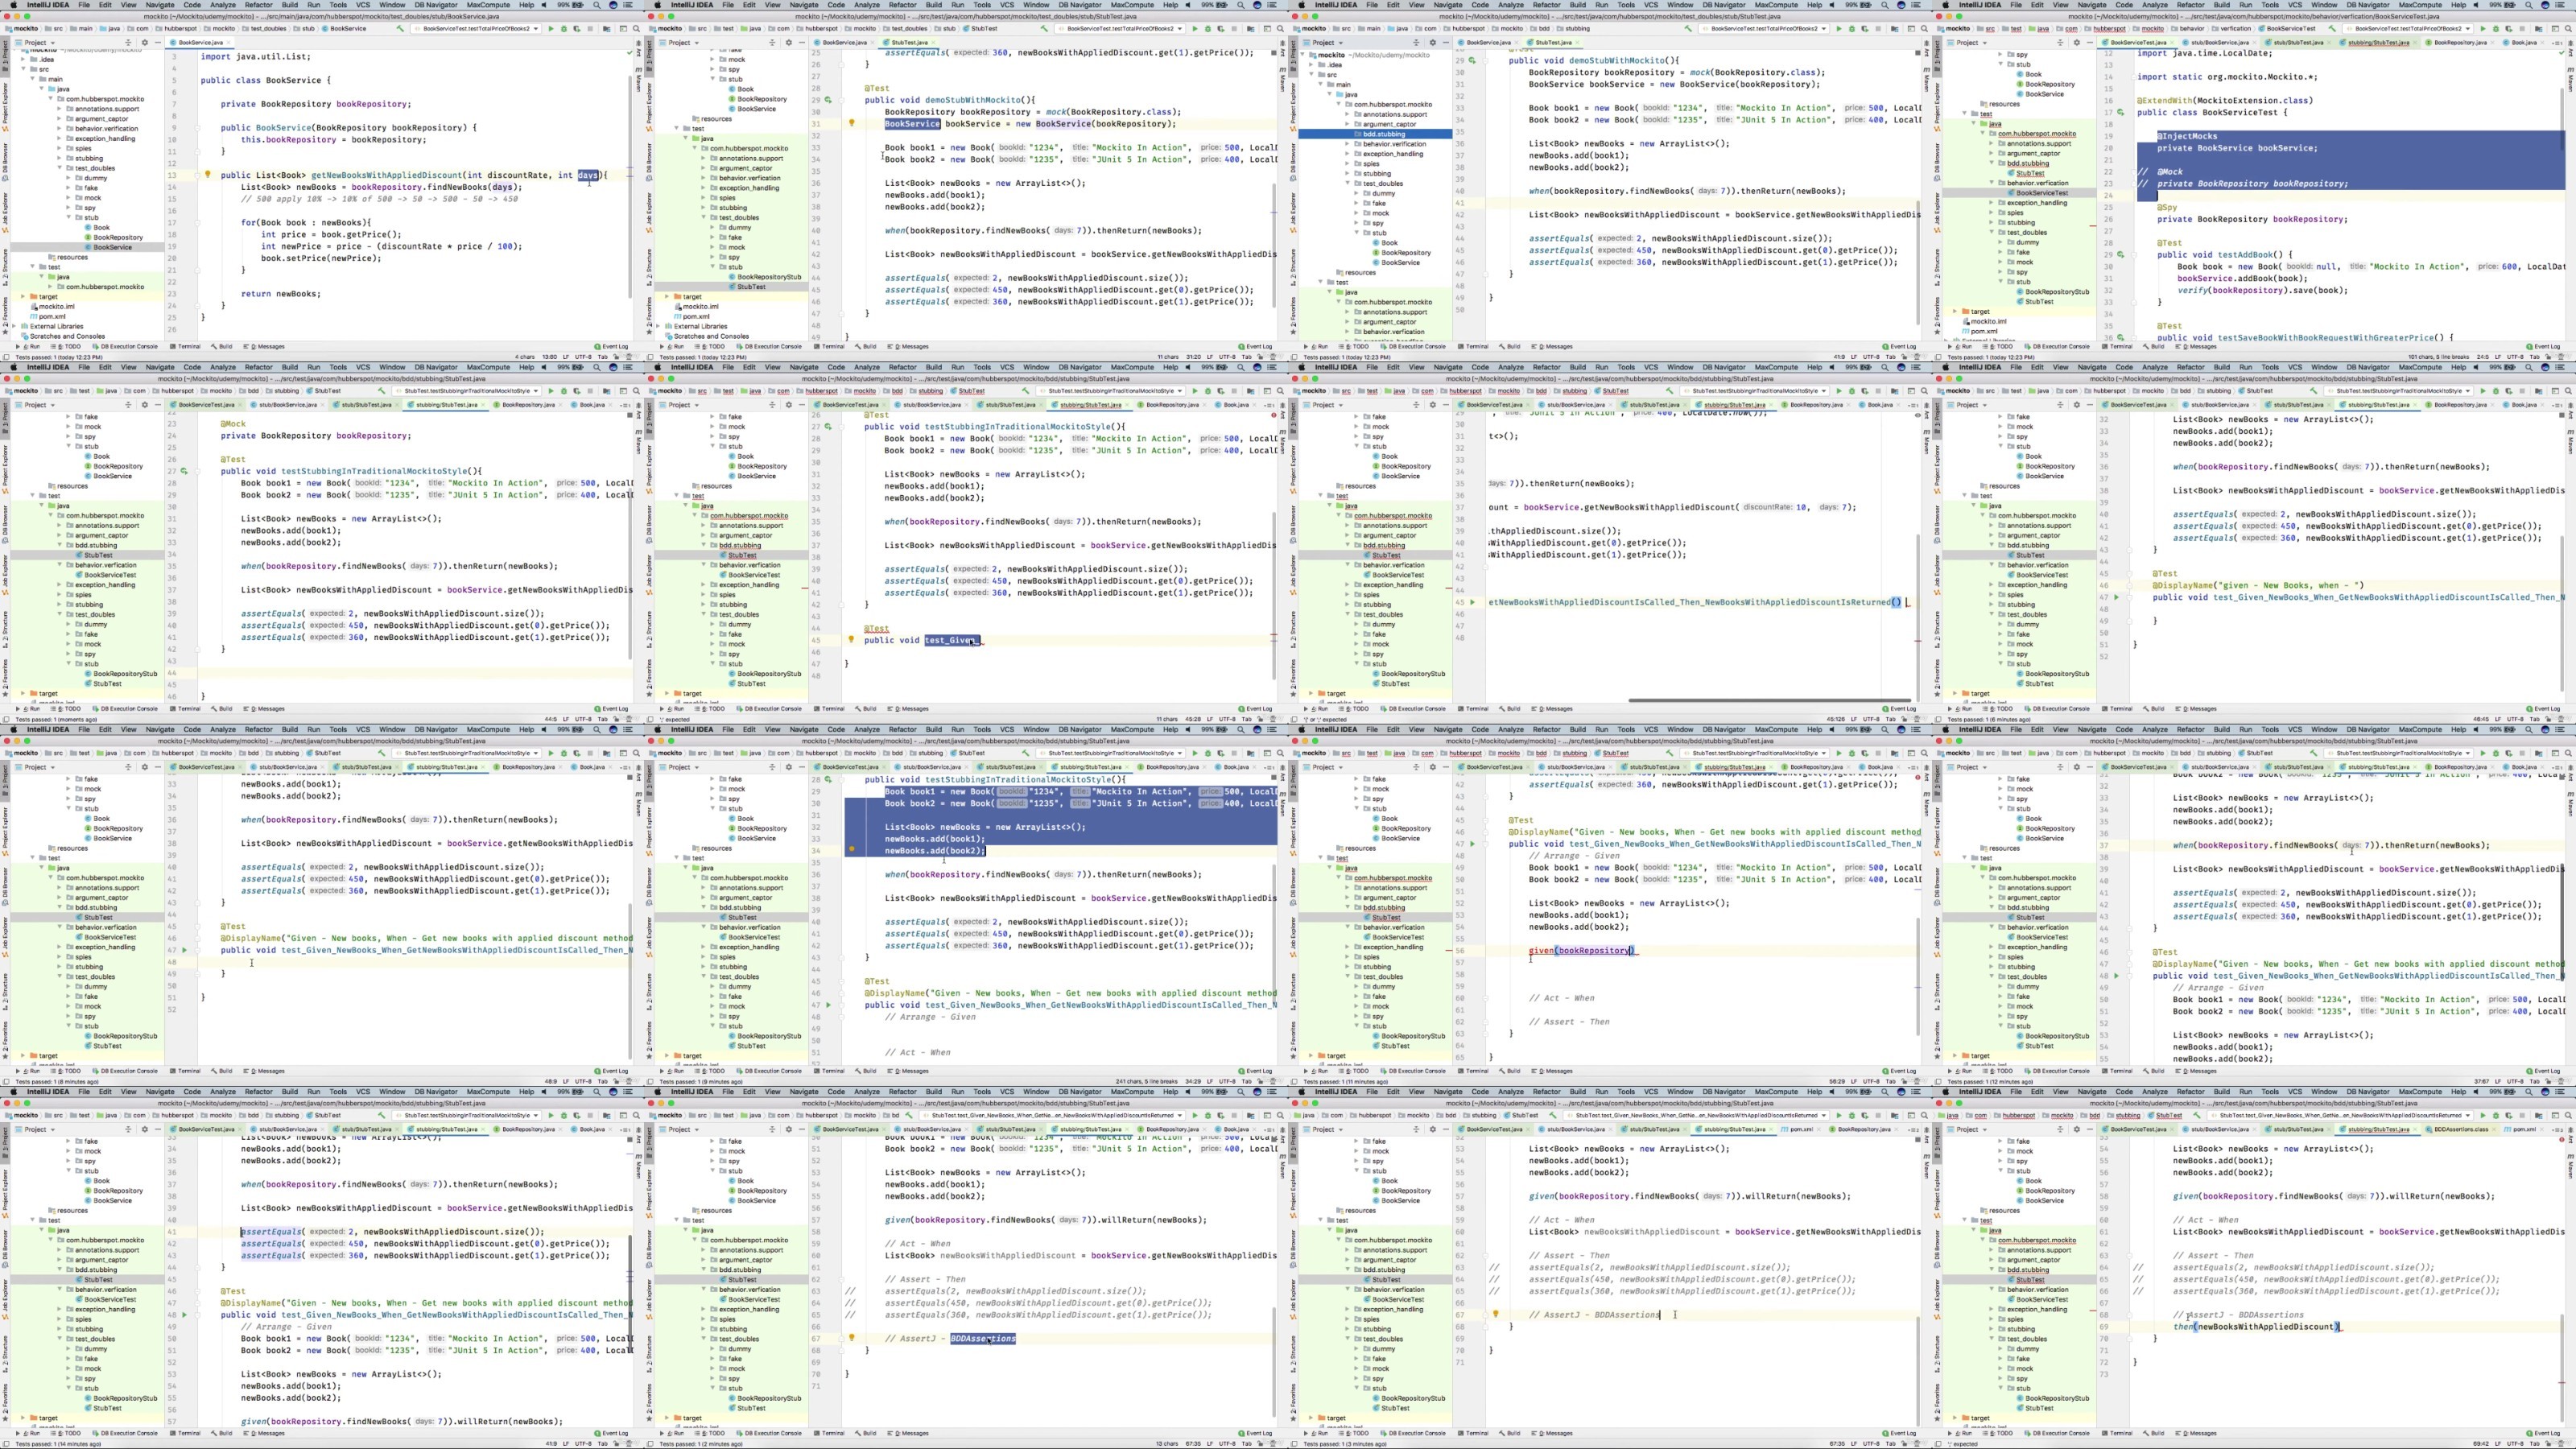Toggle tool window bars icon, BookService.java window status bar

pos(5,357)
